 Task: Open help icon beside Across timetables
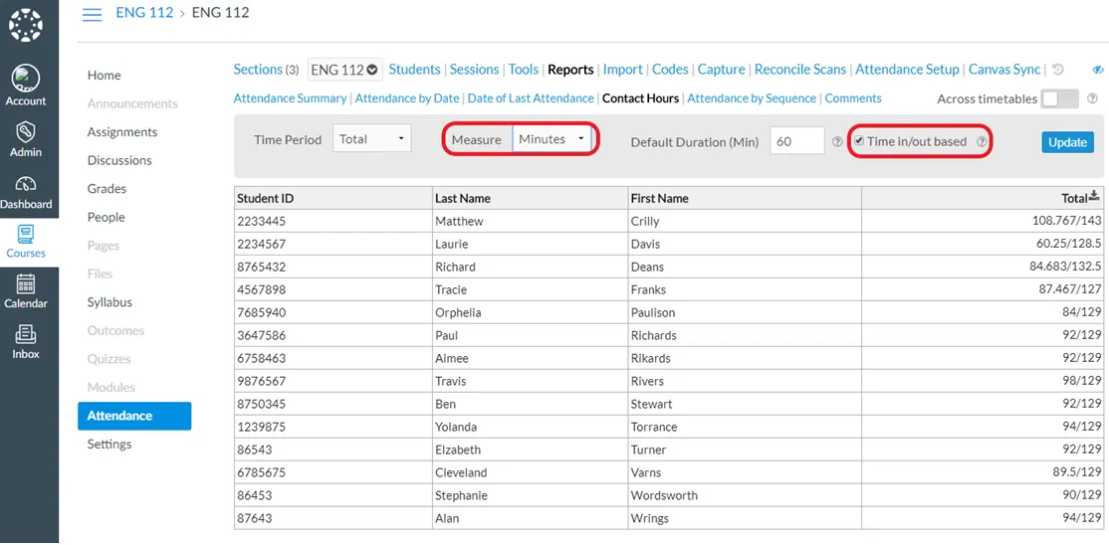[1092, 98]
